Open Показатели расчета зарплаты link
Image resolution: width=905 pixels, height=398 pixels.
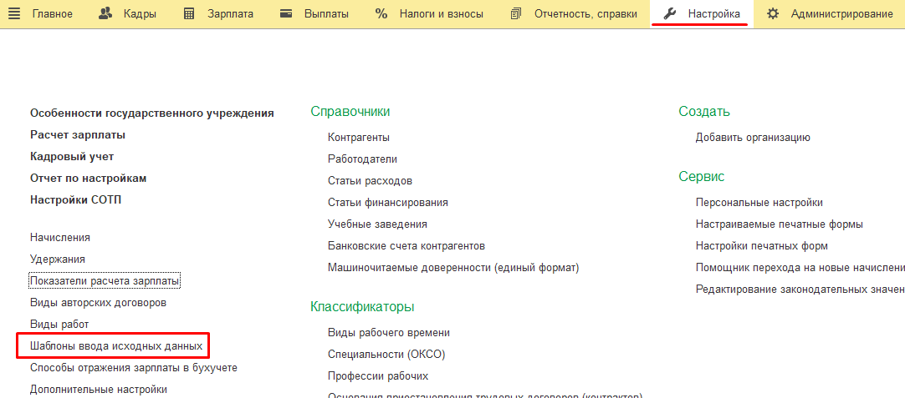click(x=105, y=281)
